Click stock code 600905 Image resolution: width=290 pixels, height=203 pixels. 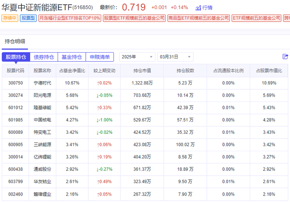pos(16,145)
